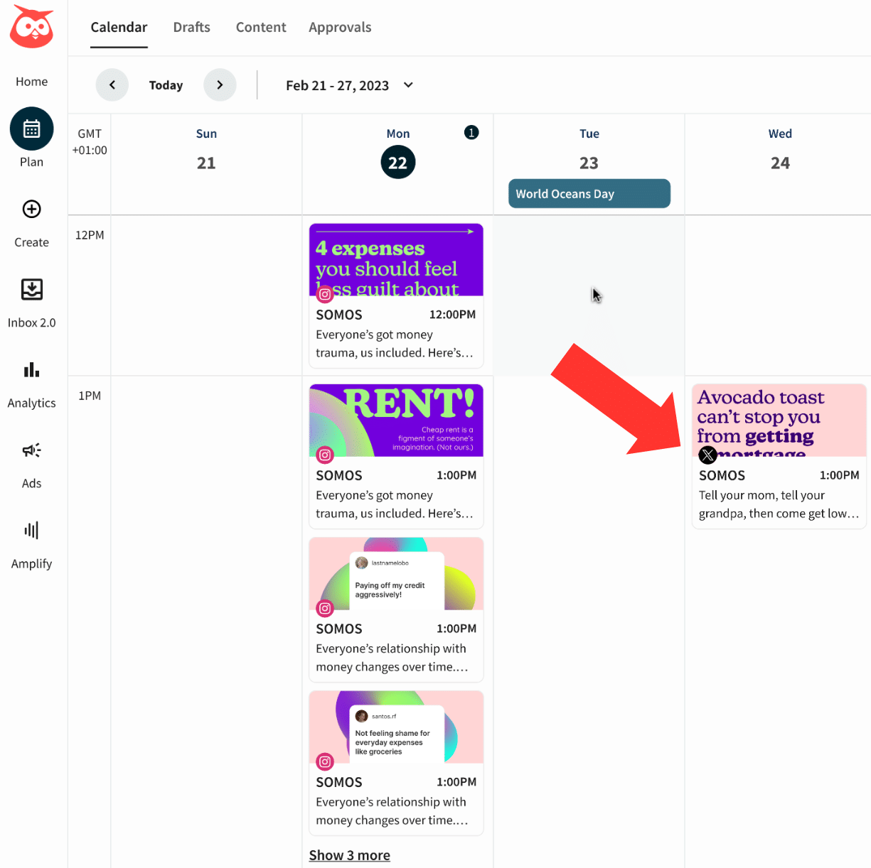Open Amplify from the sidebar

(31, 530)
